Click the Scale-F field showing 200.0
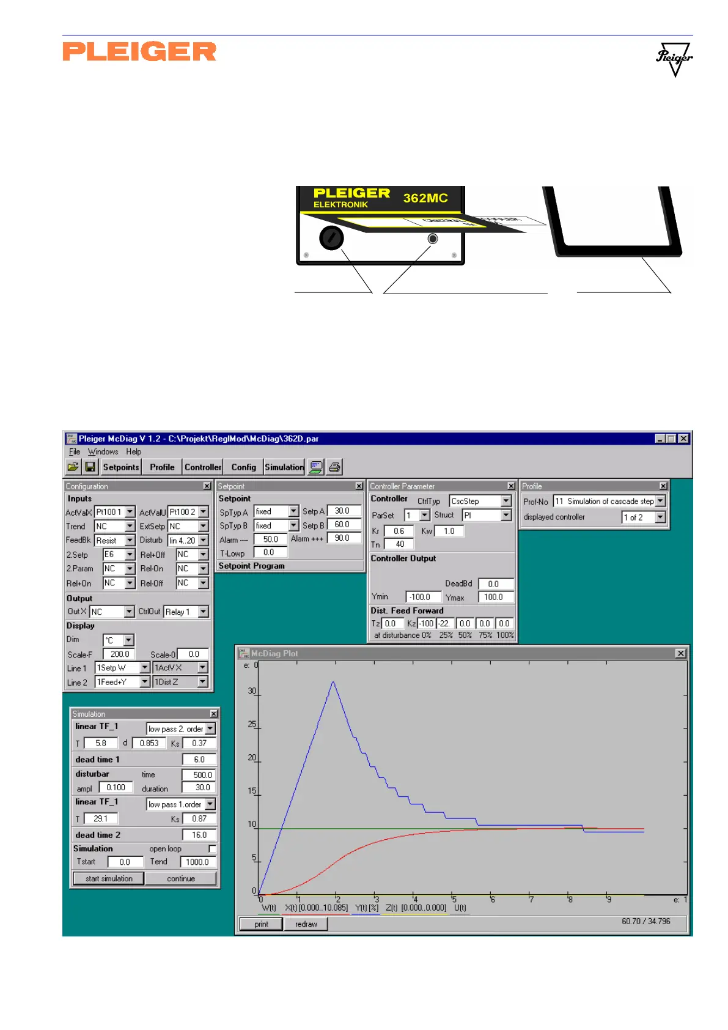Image resolution: width=728 pixels, height=1030 pixels. (119, 654)
